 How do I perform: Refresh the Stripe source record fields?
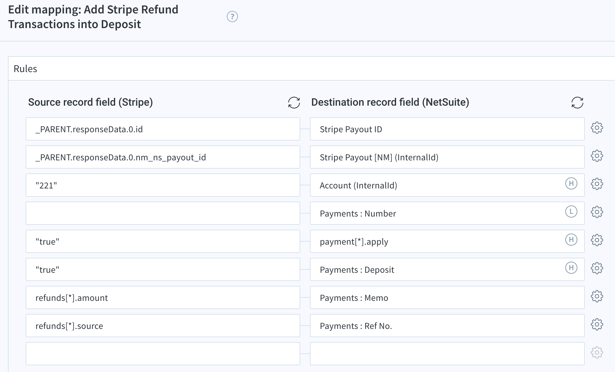click(294, 103)
